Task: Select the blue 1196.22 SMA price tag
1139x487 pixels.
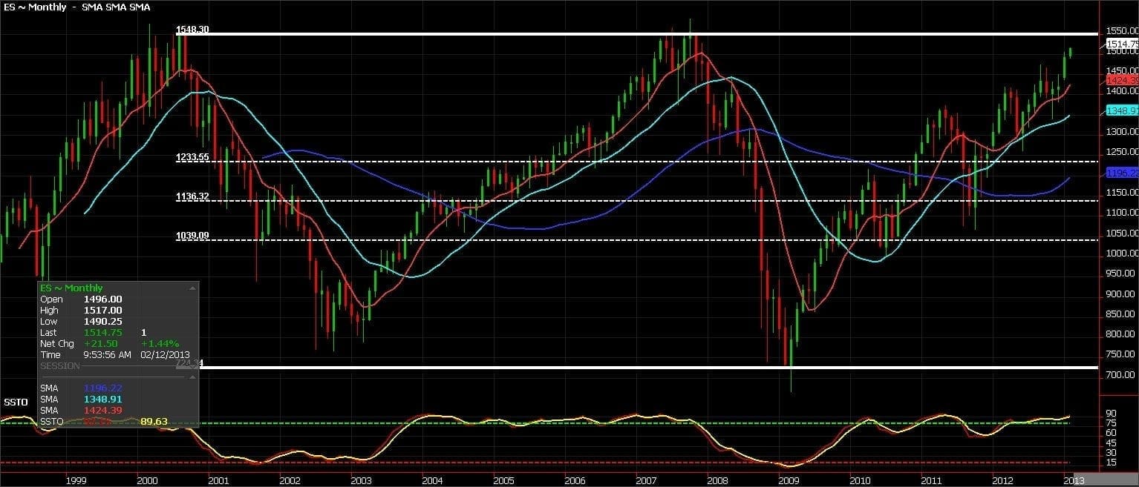Action: 1121,173
